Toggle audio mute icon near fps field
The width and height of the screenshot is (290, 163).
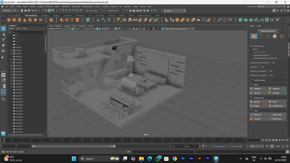click(x=278, y=146)
